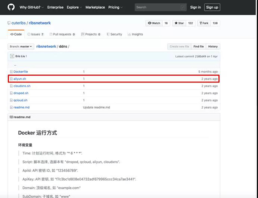Open the cuteribs owner profile link
Screen dimensions: 258x198
coord(19,23)
